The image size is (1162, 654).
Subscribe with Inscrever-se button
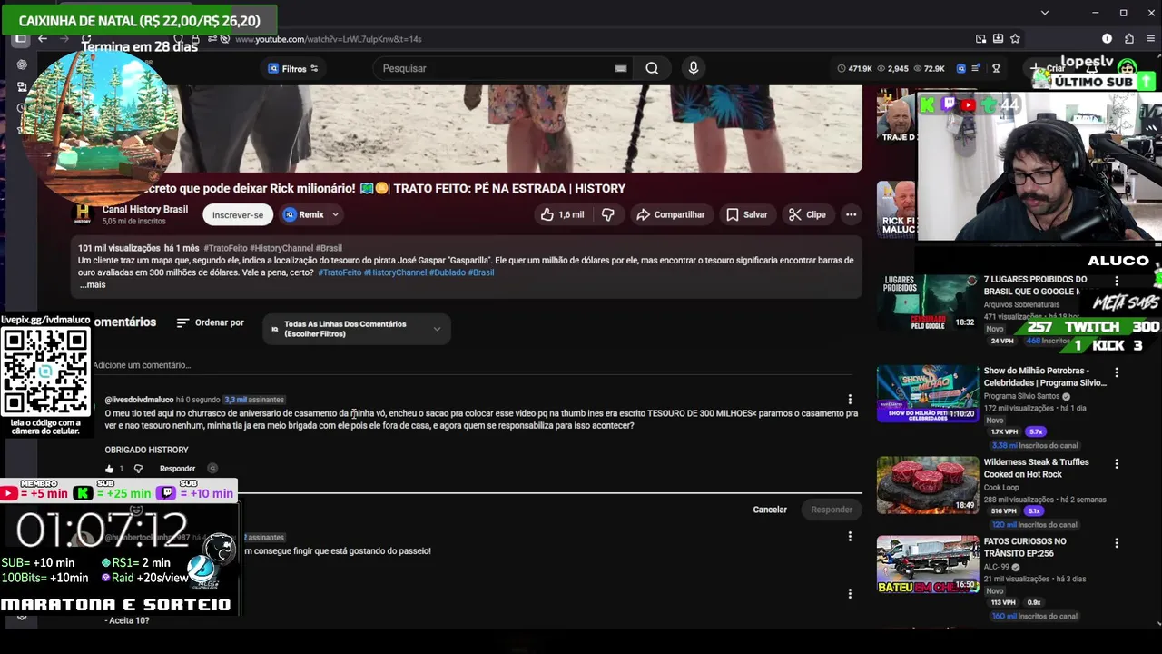pyautogui.click(x=238, y=214)
